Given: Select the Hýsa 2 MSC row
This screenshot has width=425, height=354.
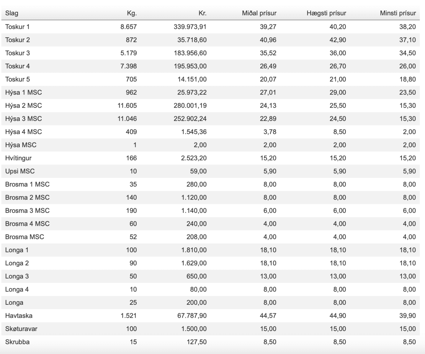Looking at the screenshot, I should (x=210, y=106).
